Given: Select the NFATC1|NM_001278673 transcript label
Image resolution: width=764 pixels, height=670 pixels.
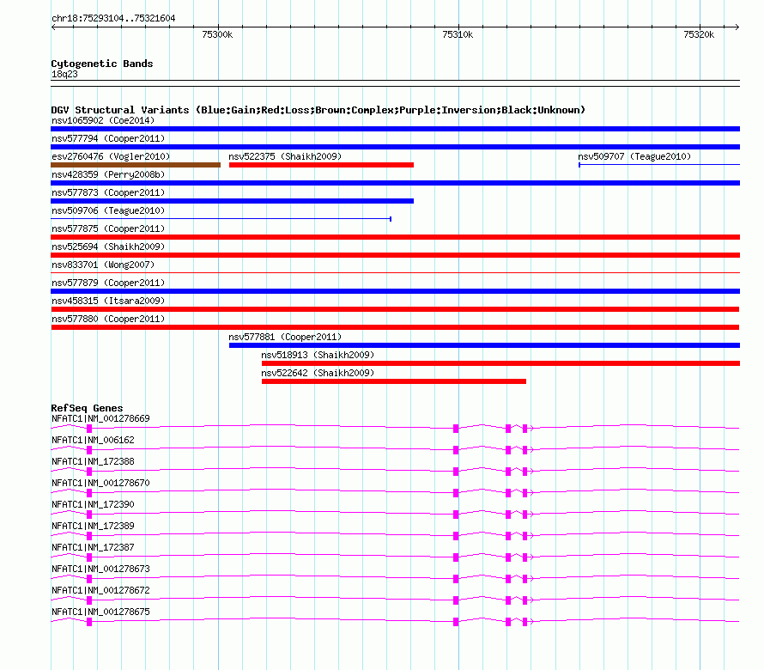Looking at the screenshot, I should [x=100, y=569].
